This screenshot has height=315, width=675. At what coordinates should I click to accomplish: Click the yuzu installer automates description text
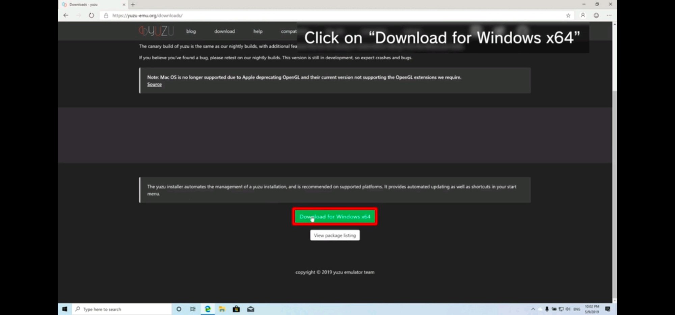[x=332, y=190]
